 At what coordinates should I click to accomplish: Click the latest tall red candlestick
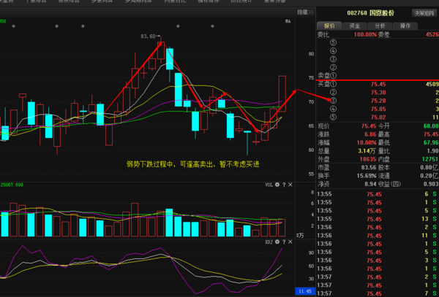pyautogui.click(x=282, y=94)
